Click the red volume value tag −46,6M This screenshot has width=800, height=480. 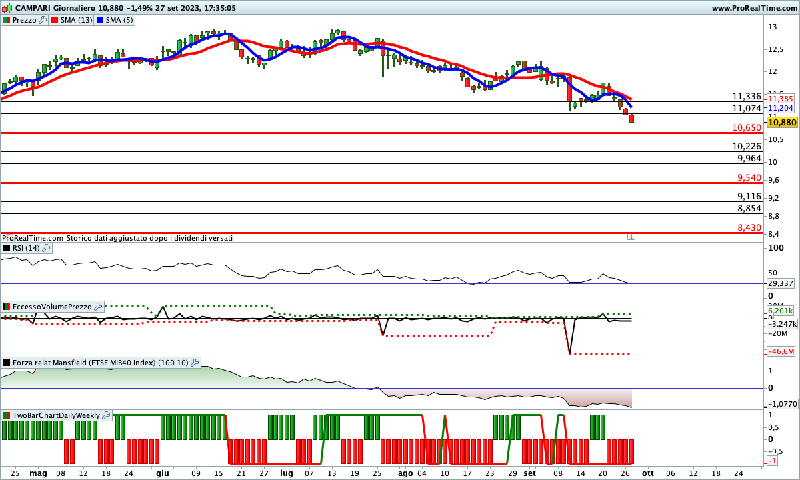pyautogui.click(x=781, y=351)
